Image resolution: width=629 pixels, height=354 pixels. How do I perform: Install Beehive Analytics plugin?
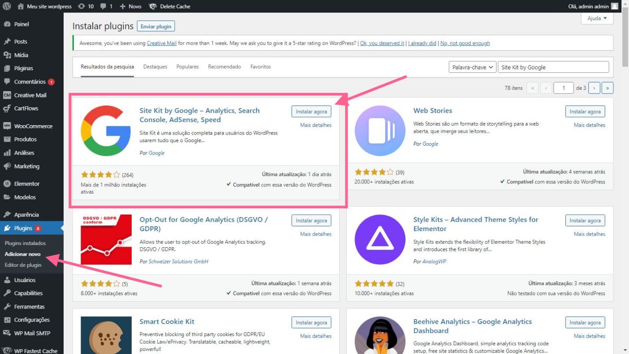[x=585, y=322]
